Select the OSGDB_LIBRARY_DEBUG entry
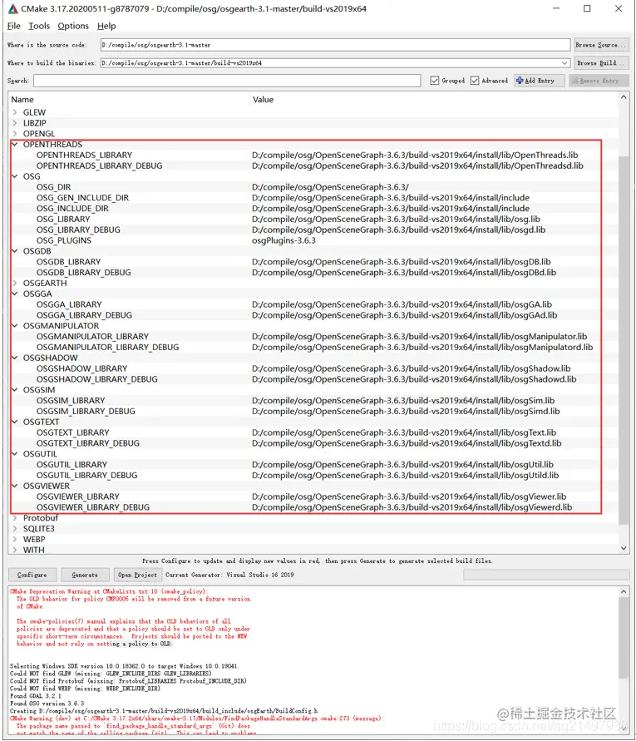This screenshot has height=741, width=636. point(84,273)
